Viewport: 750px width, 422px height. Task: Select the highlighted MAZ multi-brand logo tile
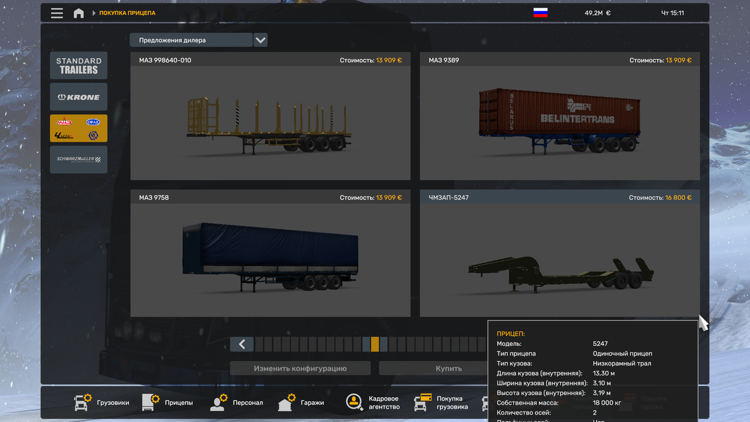click(79, 128)
